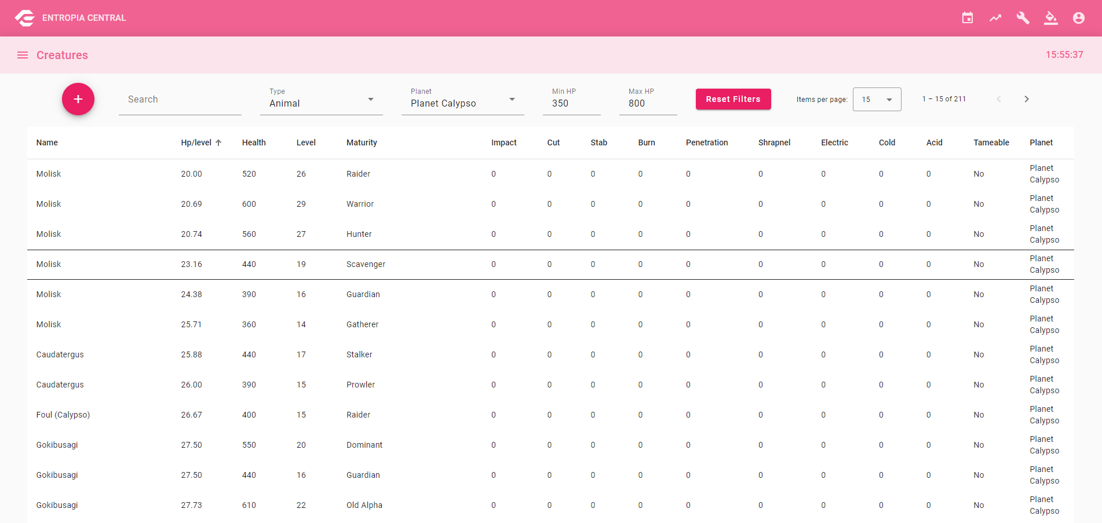
Task: Focus the Search input field
Action: [x=180, y=100]
